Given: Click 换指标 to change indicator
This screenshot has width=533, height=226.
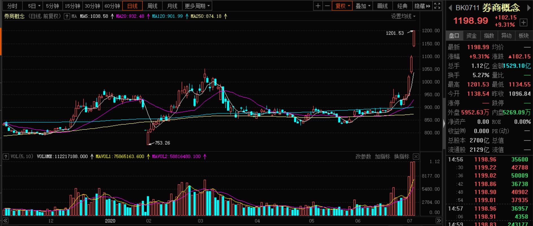Looking at the screenshot, I should tap(402, 157).
